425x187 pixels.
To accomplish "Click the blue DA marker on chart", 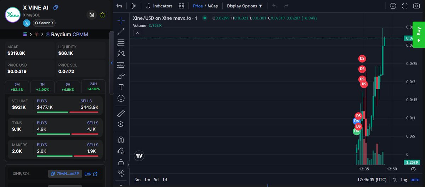I will 356,121.
